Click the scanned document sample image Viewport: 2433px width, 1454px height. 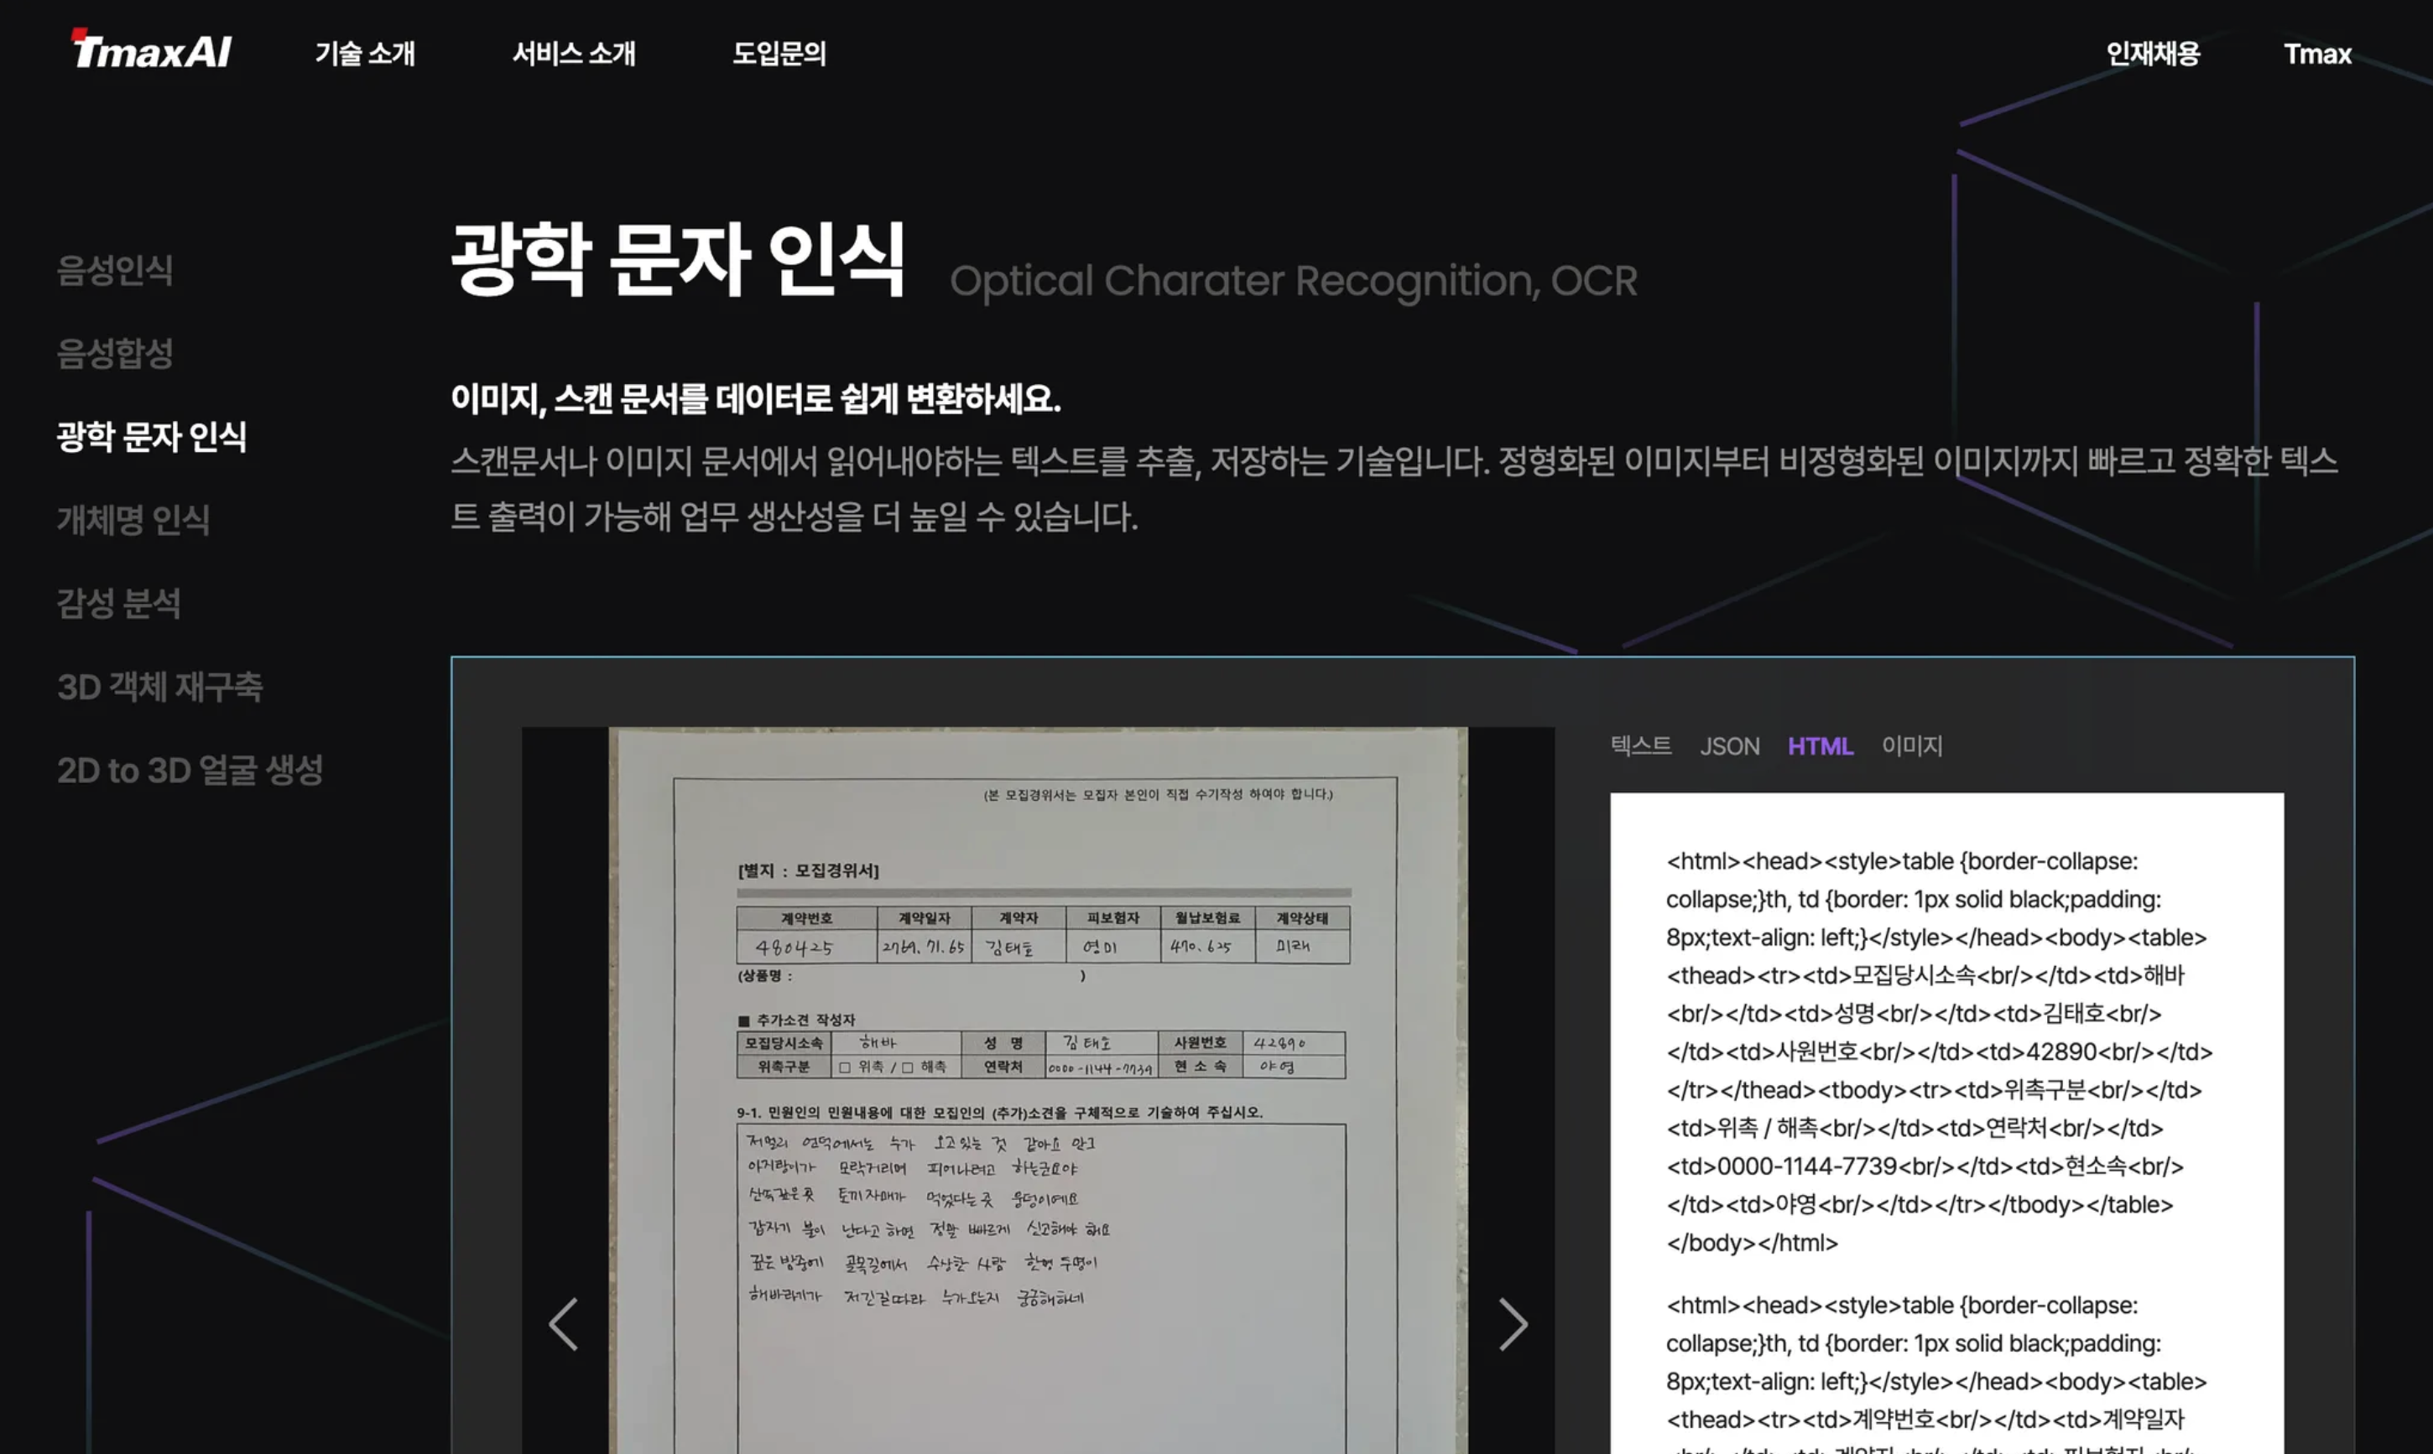coord(1038,1090)
